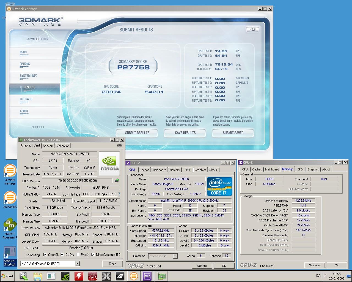Launch the HWBOT Aquamark3 desktop shortcut
352x282 pixels.
[10, 229]
